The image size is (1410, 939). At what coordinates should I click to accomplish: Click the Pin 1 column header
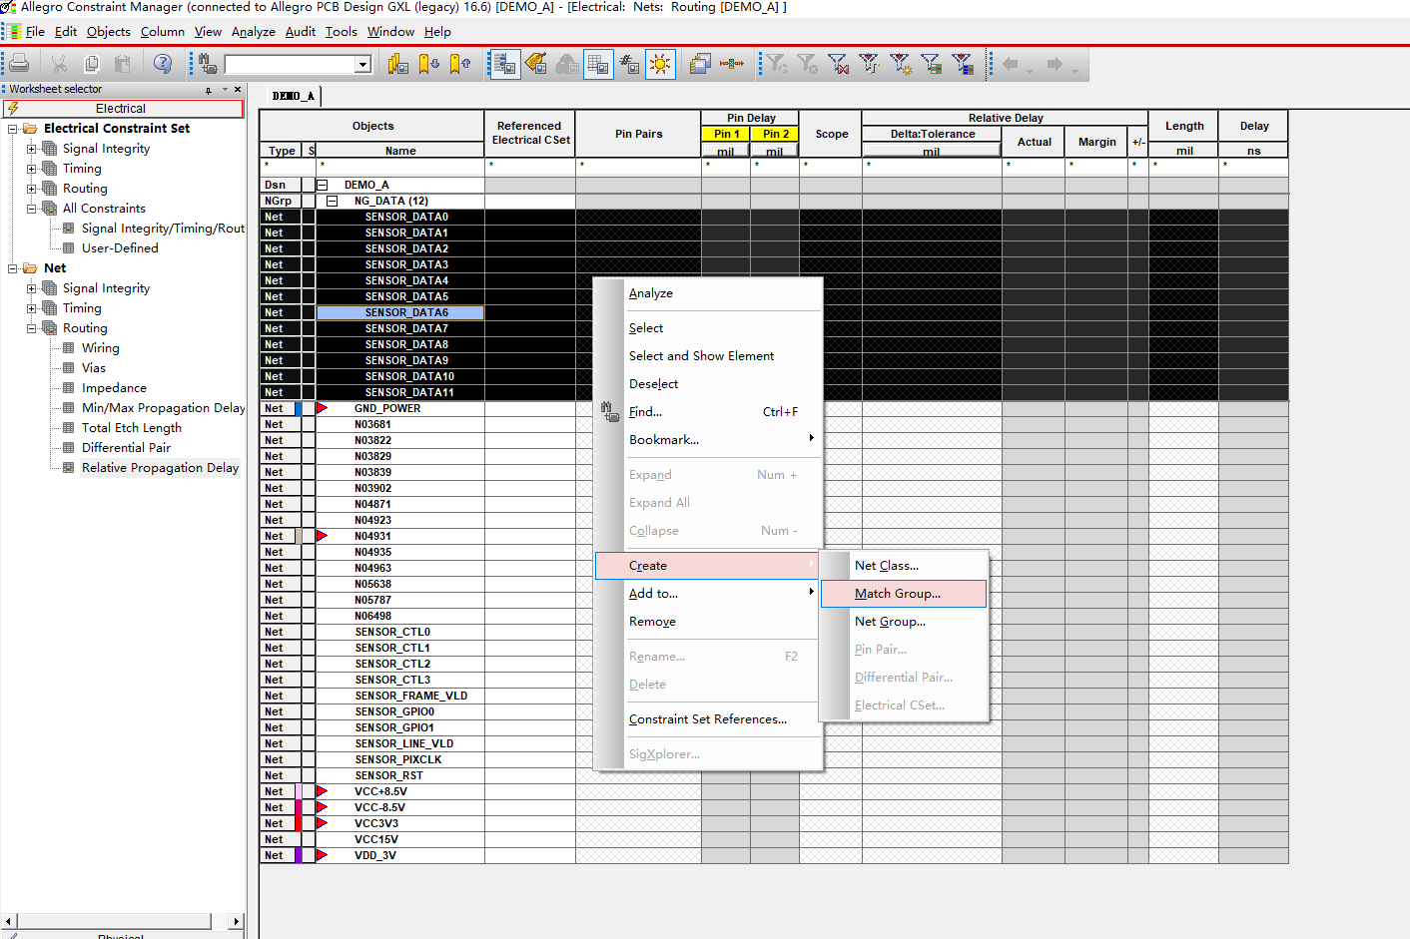726,134
